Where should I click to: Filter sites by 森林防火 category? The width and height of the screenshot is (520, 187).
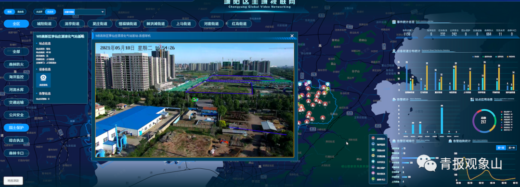click(x=16, y=64)
